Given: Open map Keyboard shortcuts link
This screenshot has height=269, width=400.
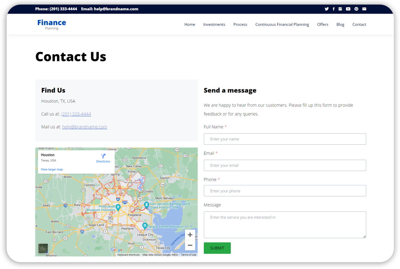Looking at the screenshot, I should click(128, 255).
